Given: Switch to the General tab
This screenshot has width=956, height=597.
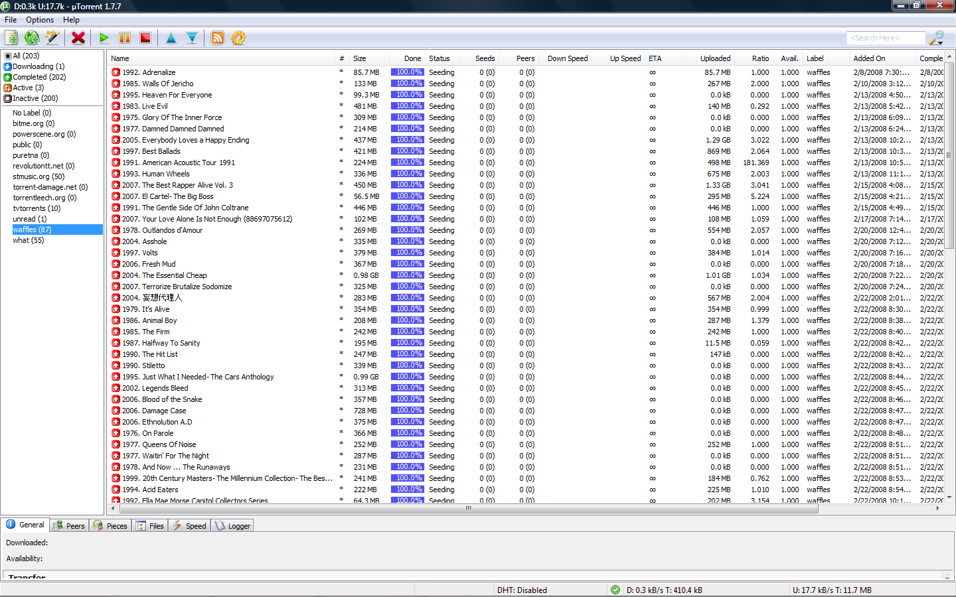Looking at the screenshot, I should pyautogui.click(x=25, y=525).
